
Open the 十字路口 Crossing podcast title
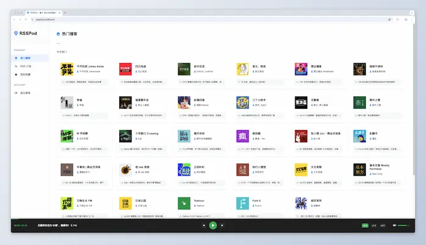pyautogui.click(x=147, y=134)
